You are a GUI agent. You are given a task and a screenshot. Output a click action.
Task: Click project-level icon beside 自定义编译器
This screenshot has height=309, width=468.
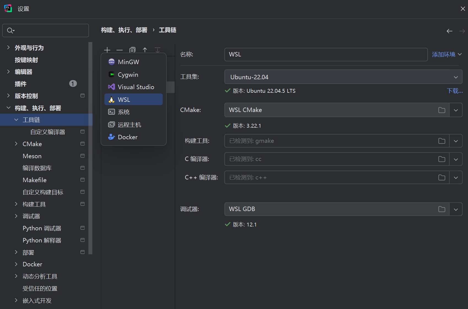tap(82, 132)
